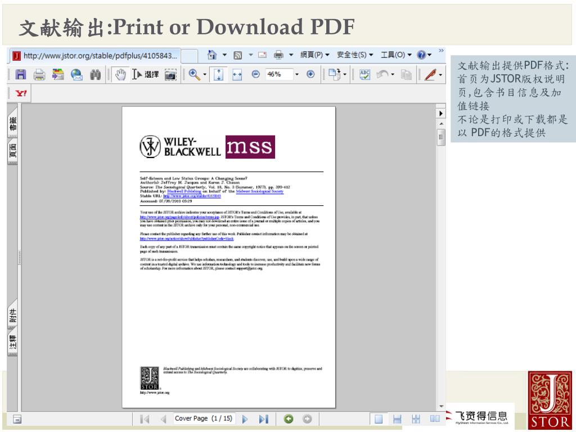Open the Help question mark menu

tap(424, 55)
